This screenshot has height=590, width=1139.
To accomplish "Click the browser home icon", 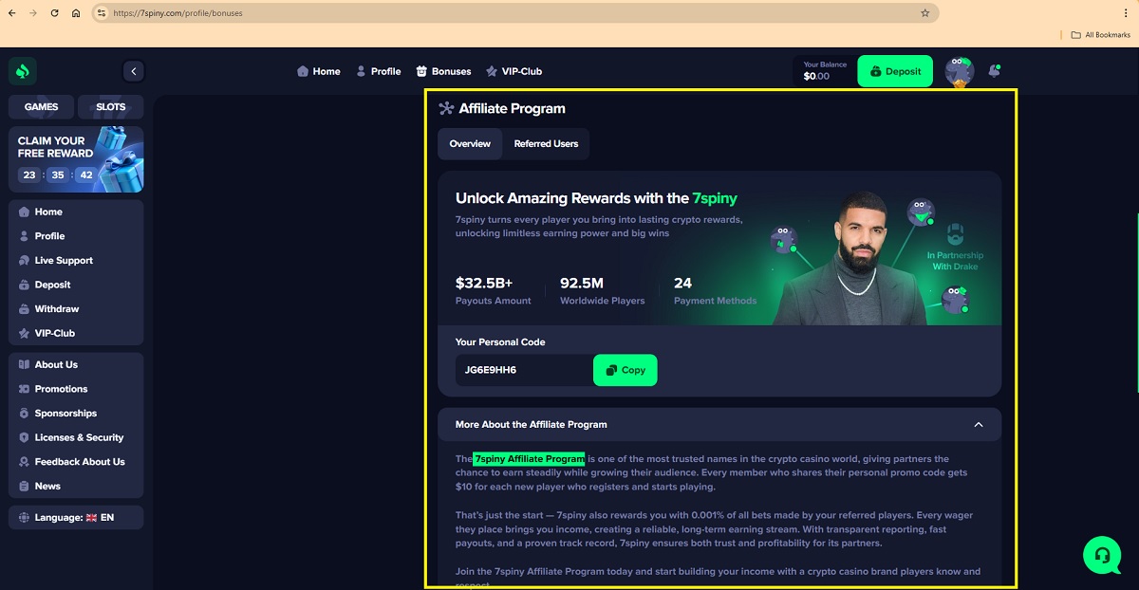I will point(76,13).
